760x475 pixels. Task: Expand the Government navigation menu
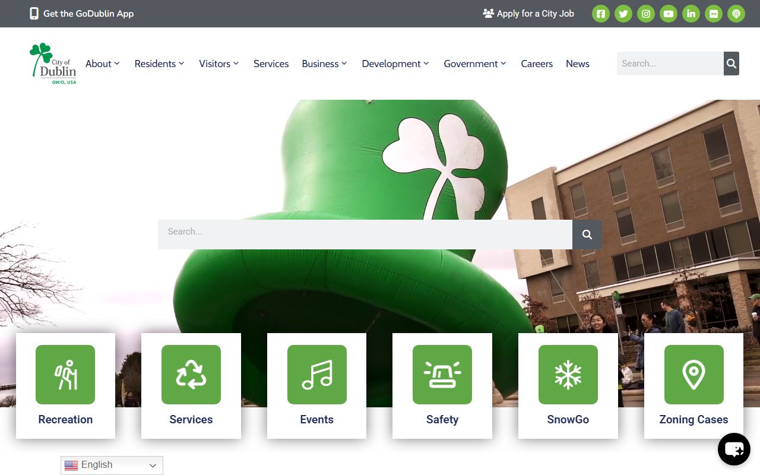click(475, 64)
